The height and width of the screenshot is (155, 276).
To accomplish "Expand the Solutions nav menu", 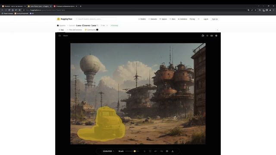I will (x=182, y=19).
